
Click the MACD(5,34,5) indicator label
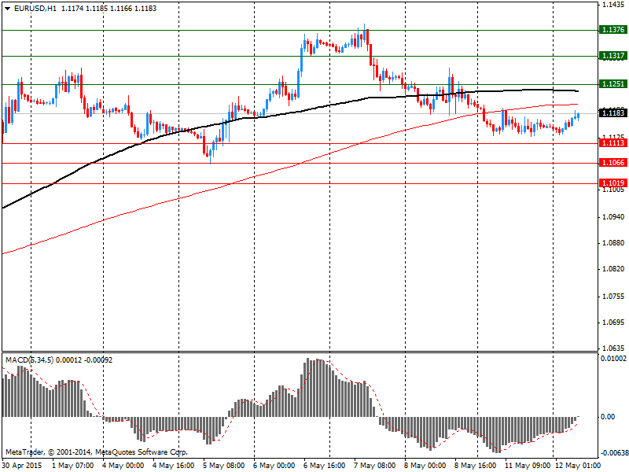click(30, 360)
